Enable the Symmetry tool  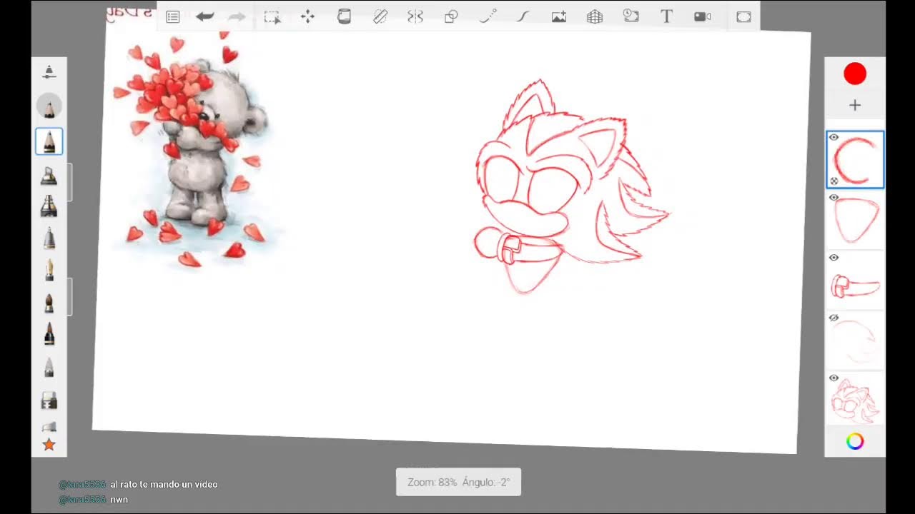(x=415, y=16)
